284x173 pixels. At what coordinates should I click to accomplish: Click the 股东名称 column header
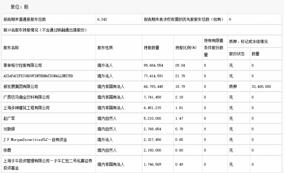(x=11, y=48)
